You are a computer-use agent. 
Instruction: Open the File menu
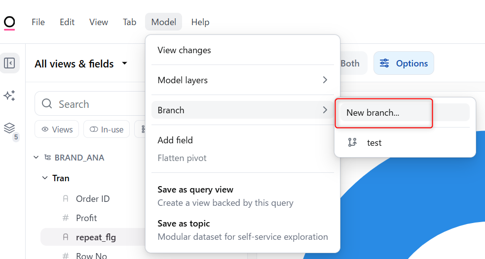tap(38, 22)
